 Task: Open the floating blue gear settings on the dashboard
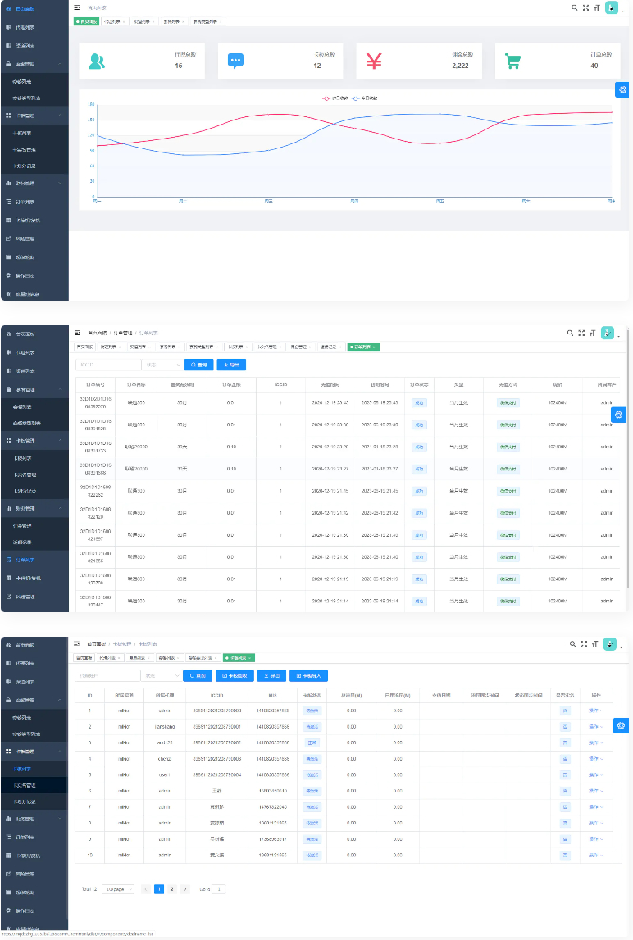point(622,89)
